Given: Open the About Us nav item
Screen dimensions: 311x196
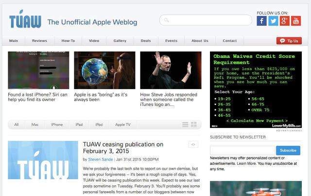Looking at the screenshot, I should [x=200, y=41].
